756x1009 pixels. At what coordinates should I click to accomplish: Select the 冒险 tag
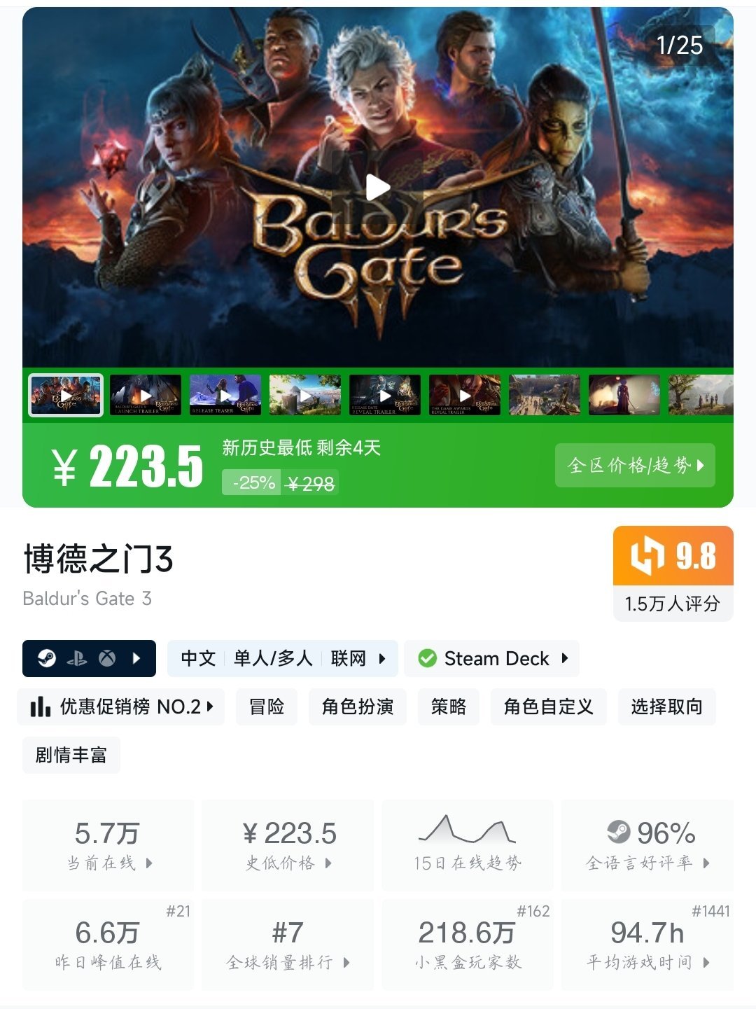(x=267, y=707)
